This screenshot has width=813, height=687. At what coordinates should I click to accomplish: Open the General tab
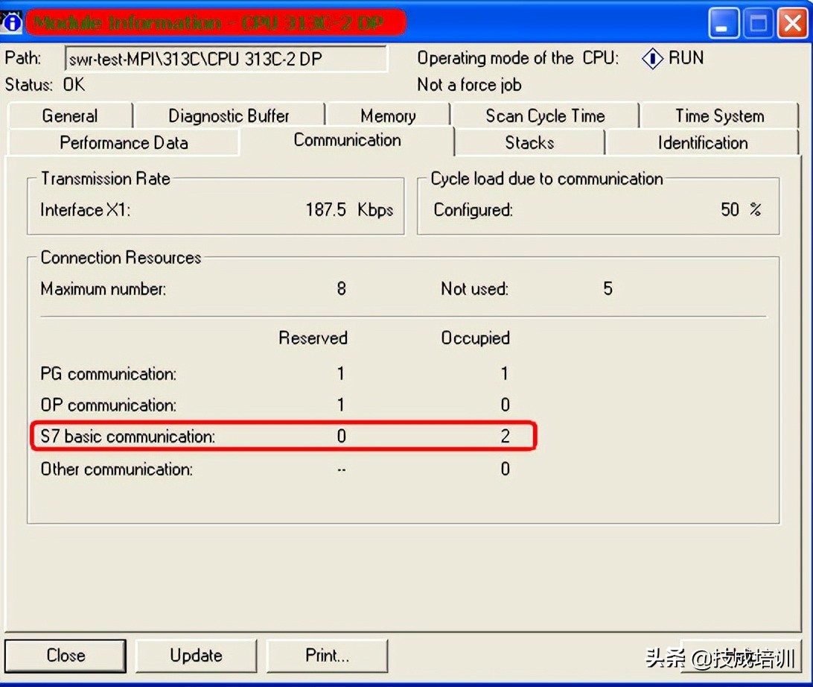pos(70,115)
